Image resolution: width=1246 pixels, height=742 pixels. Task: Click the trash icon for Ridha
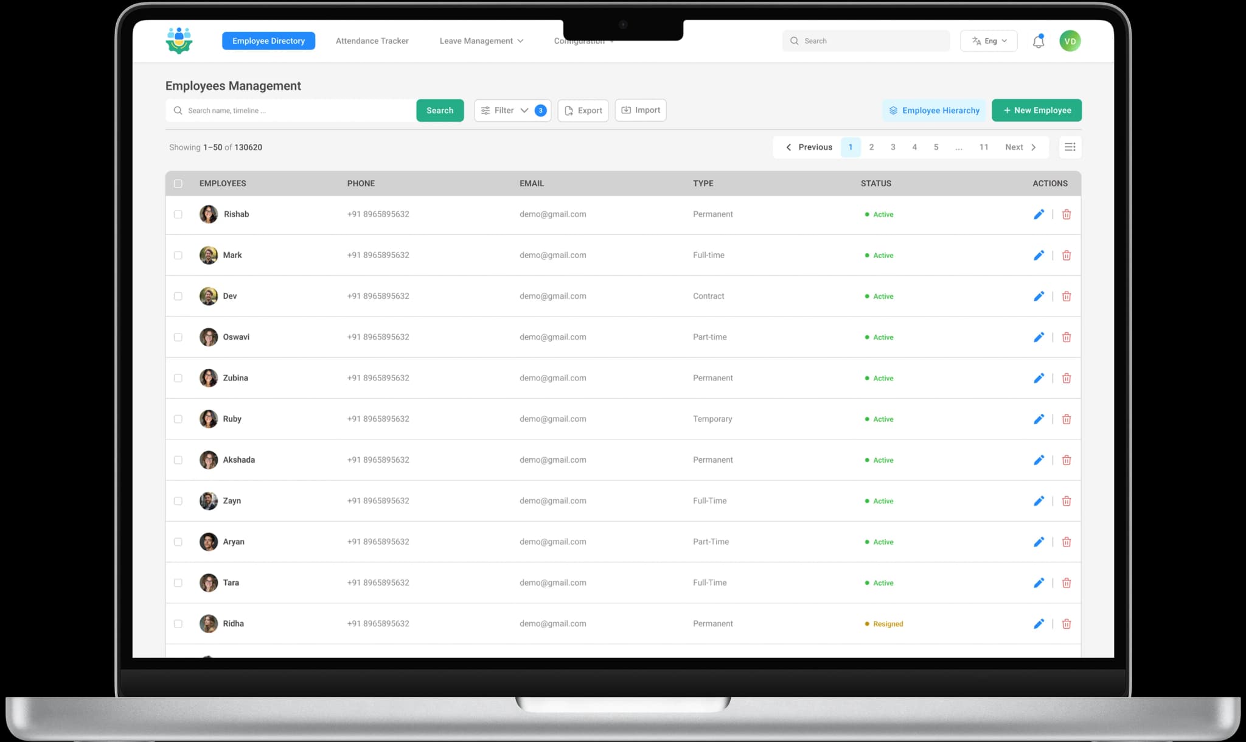(1067, 623)
